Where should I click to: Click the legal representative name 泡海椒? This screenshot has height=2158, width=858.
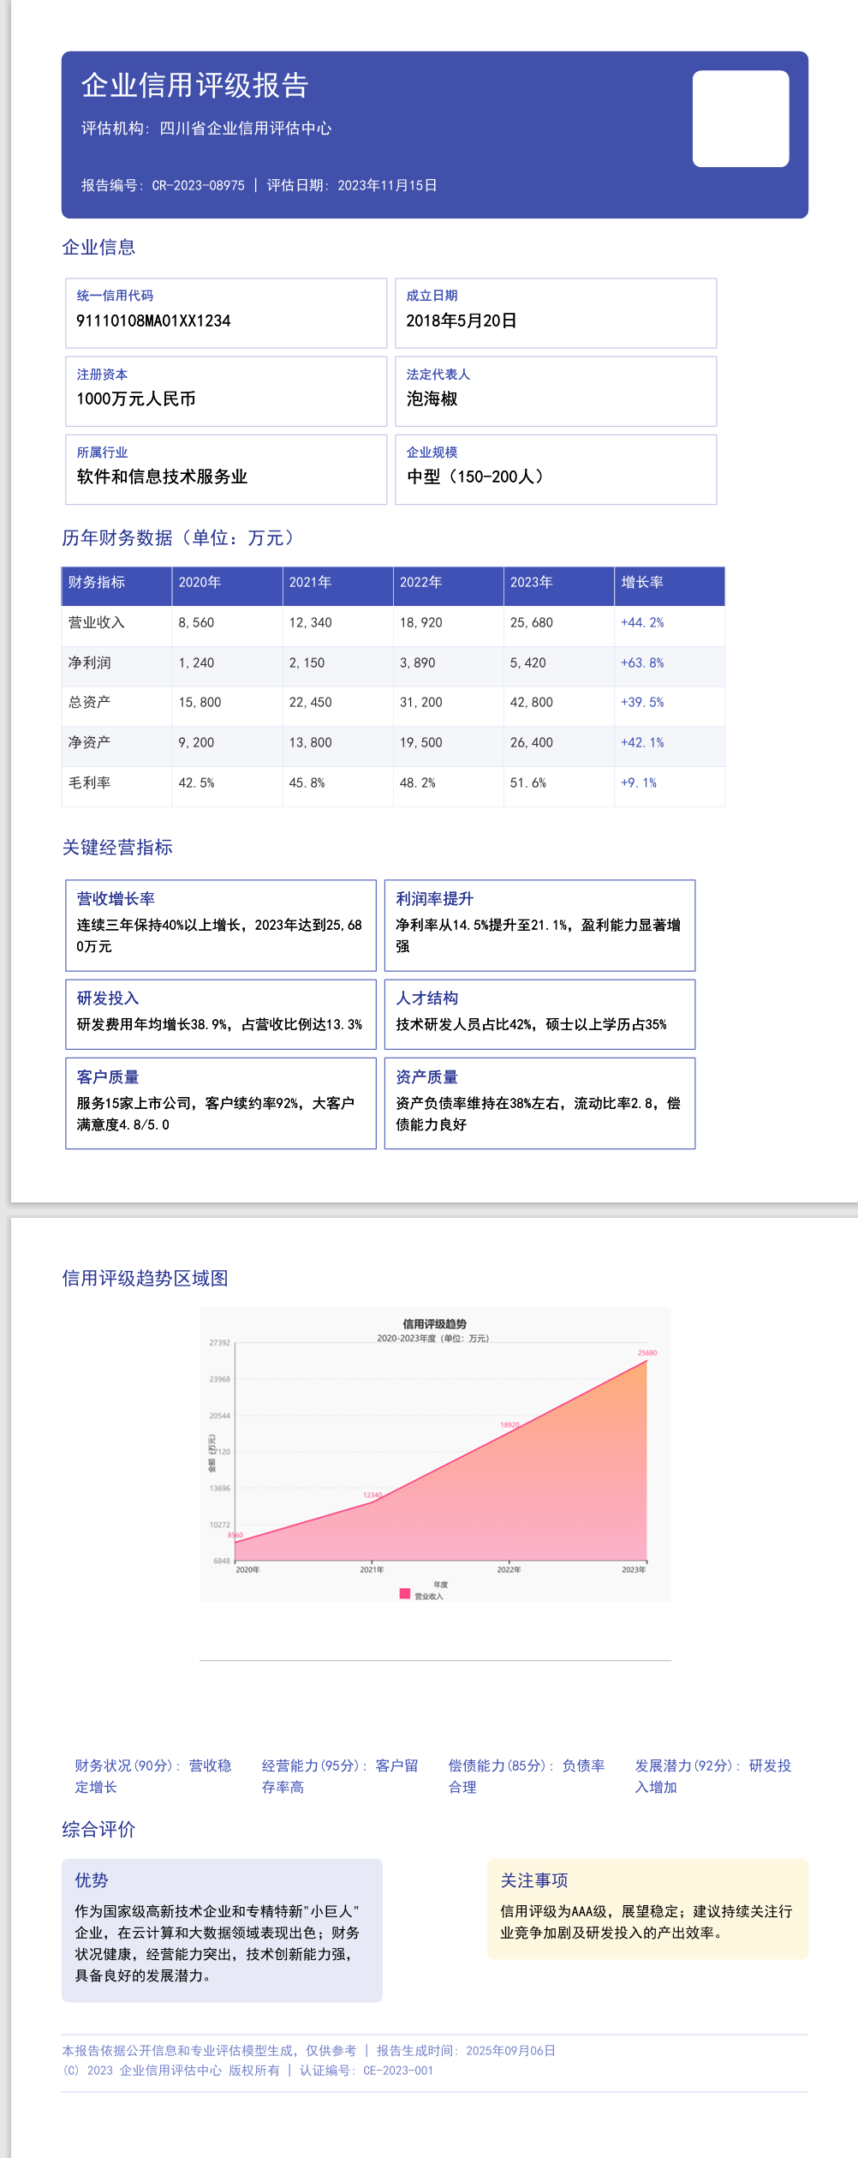(x=432, y=399)
